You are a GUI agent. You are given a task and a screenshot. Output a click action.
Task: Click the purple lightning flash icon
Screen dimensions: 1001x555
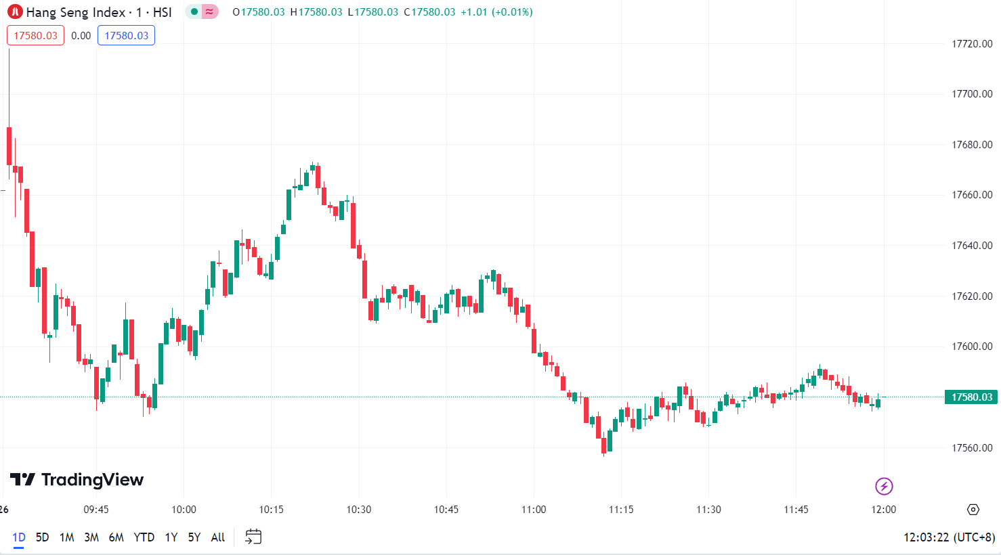click(884, 486)
